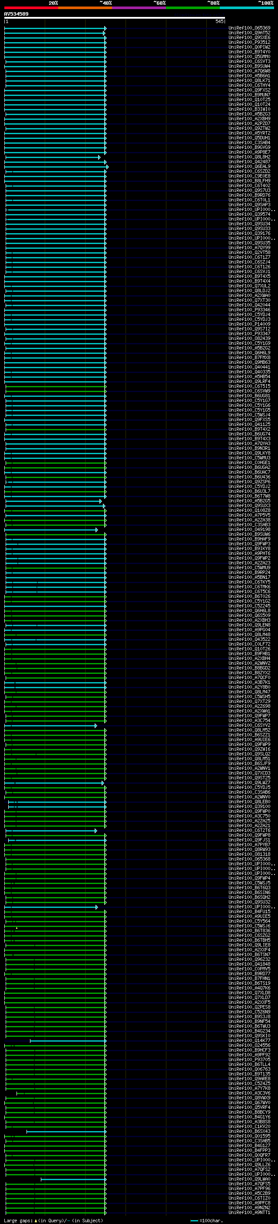Select hit label UniRef100_Q0PIW2

point(249,47)
